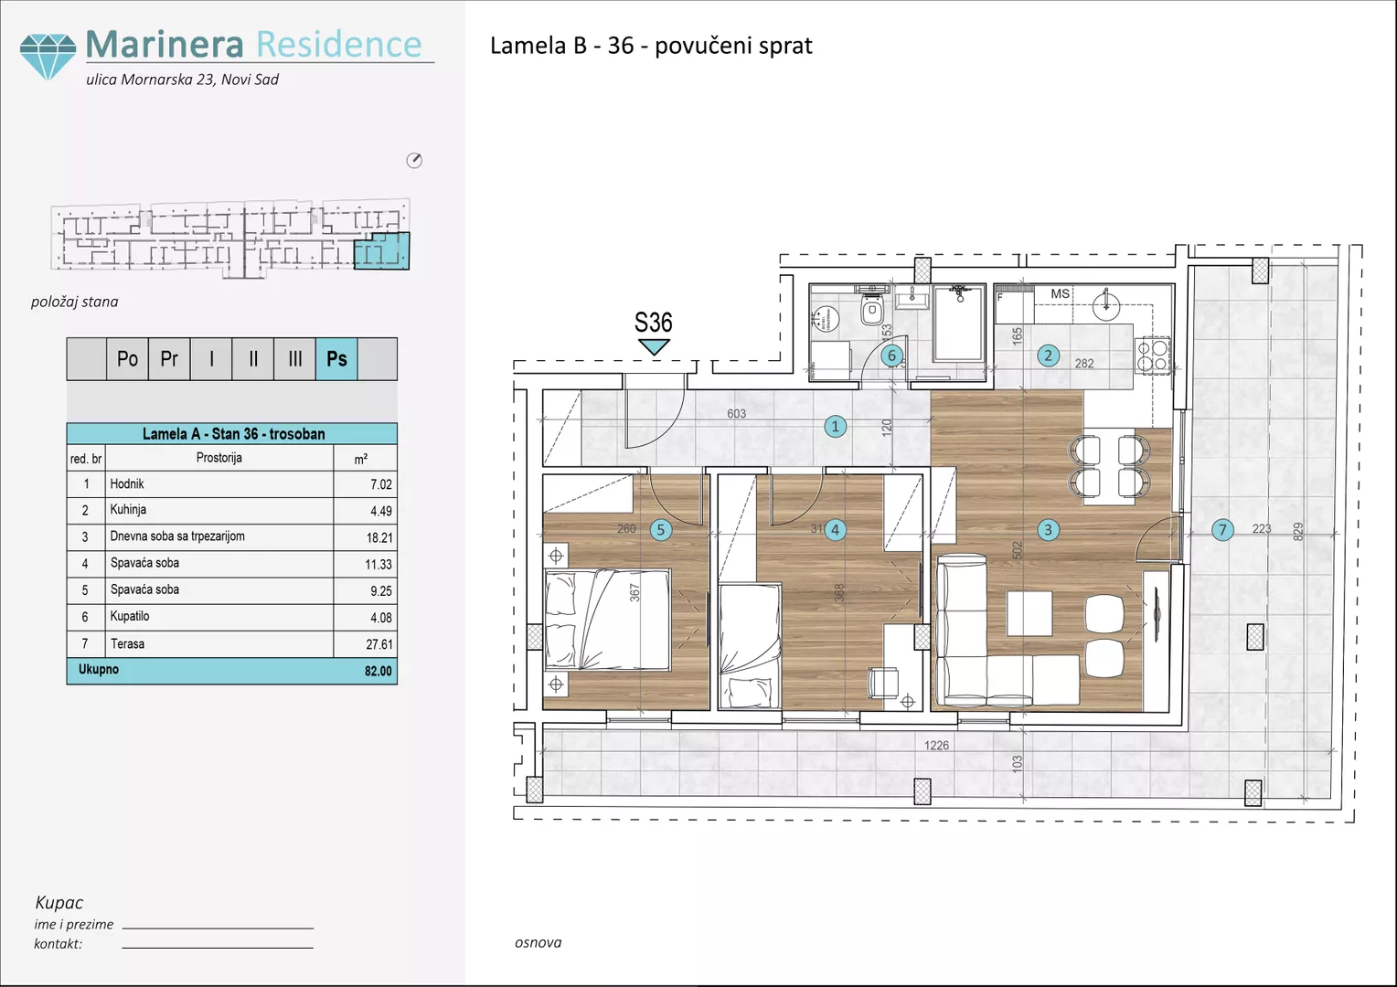
Task: Click room marker 3 in the living room
Action: tap(1049, 529)
